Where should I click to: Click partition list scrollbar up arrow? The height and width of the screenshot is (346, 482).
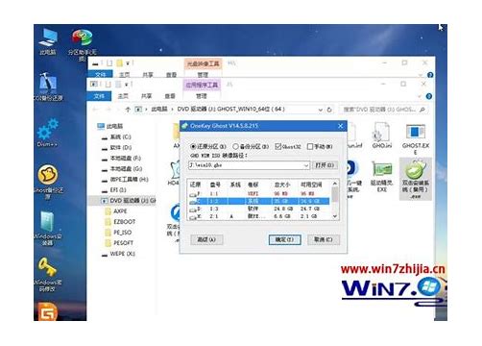pos(335,184)
